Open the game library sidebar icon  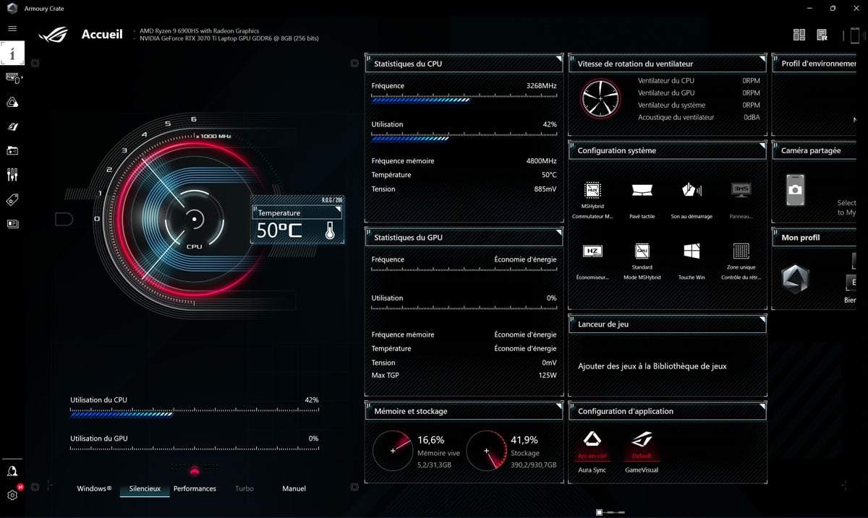point(12,150)
